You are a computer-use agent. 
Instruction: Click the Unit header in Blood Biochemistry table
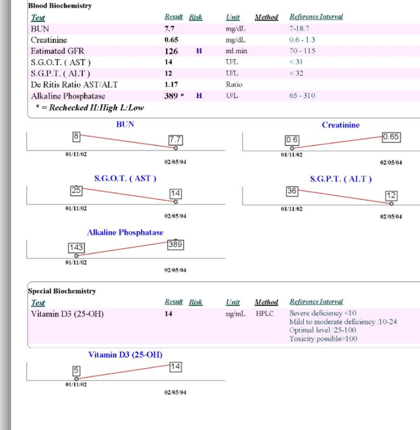pos(233,17)
